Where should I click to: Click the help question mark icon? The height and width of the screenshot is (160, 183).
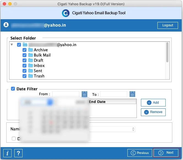18,153
